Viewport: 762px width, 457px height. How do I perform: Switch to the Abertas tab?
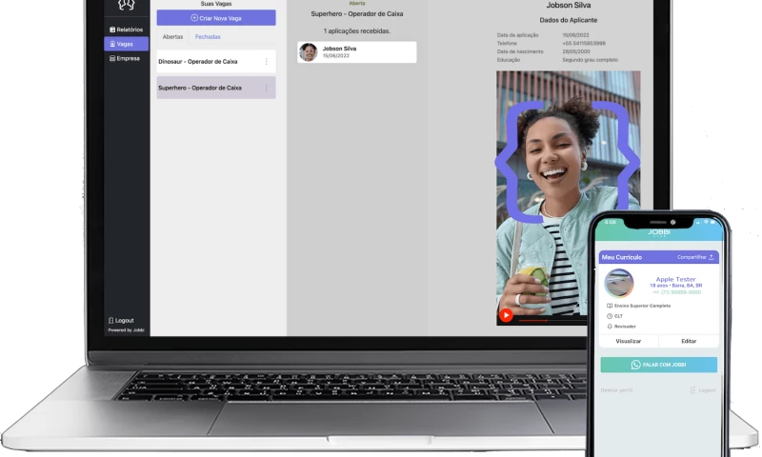click(172, 37)
